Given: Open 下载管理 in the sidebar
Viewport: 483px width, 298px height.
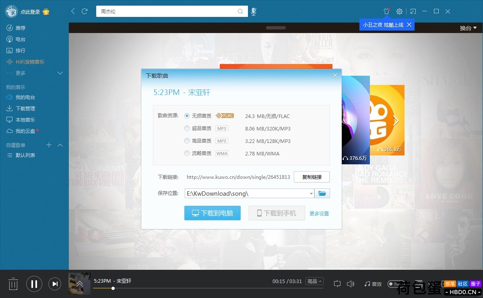Looking at the screenshot, I should click(x=25, y=108).
